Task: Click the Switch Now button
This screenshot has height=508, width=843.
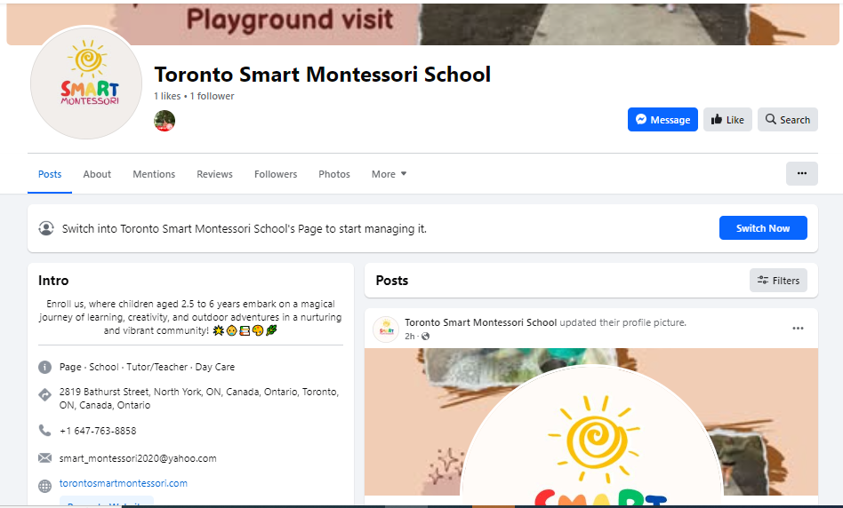Action: 763,228
